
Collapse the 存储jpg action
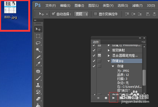click(109, 61)
